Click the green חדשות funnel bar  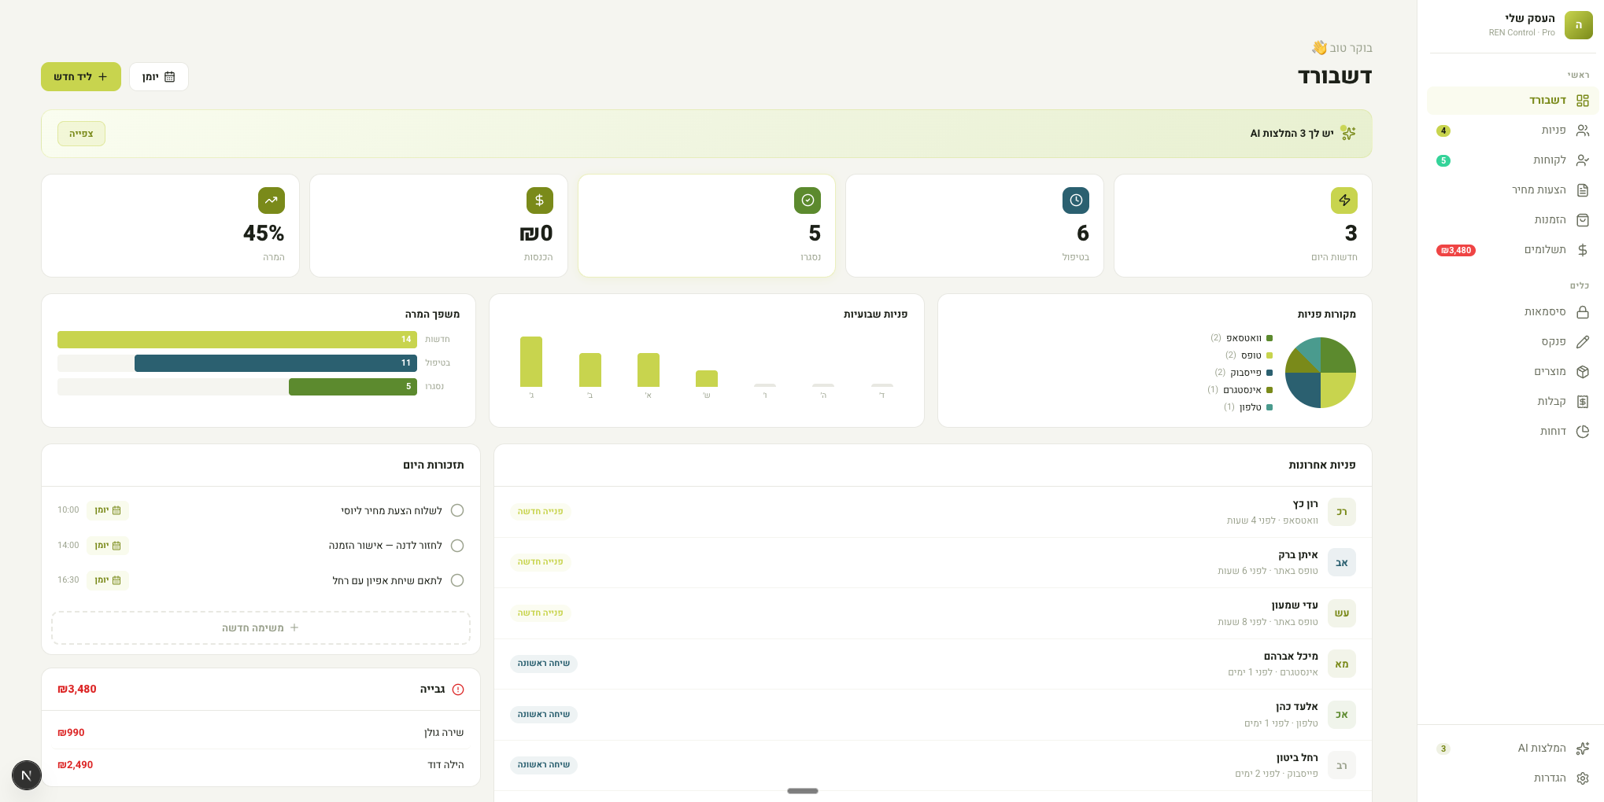(237, 340)
